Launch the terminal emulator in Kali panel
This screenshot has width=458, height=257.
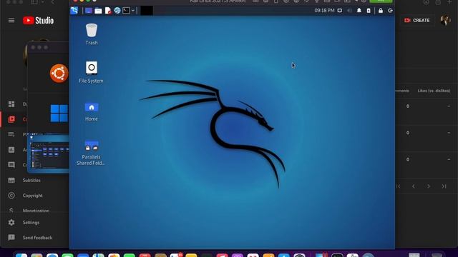(x=126, y=11)
